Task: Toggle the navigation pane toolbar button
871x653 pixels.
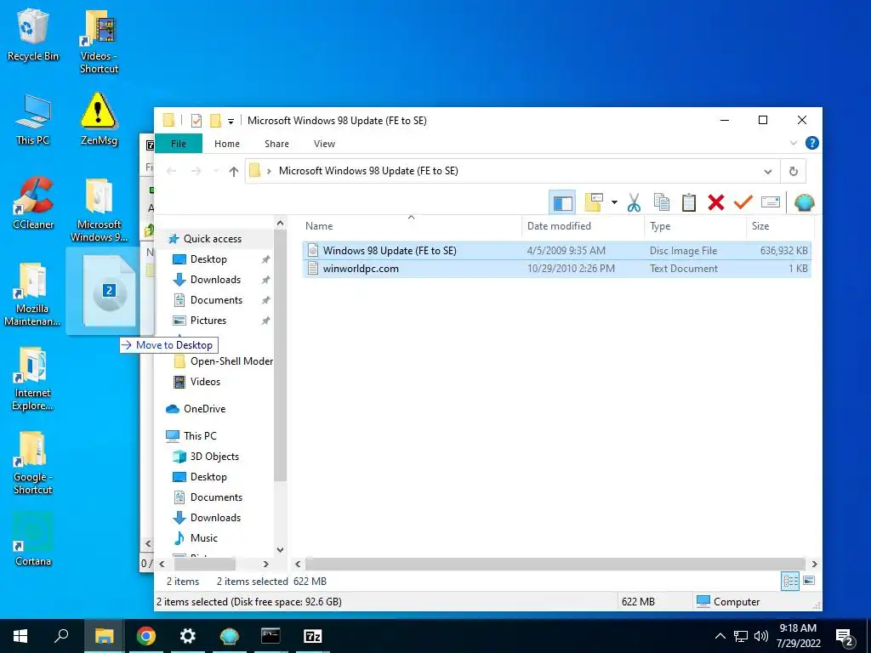Action: tap(562, 202)
